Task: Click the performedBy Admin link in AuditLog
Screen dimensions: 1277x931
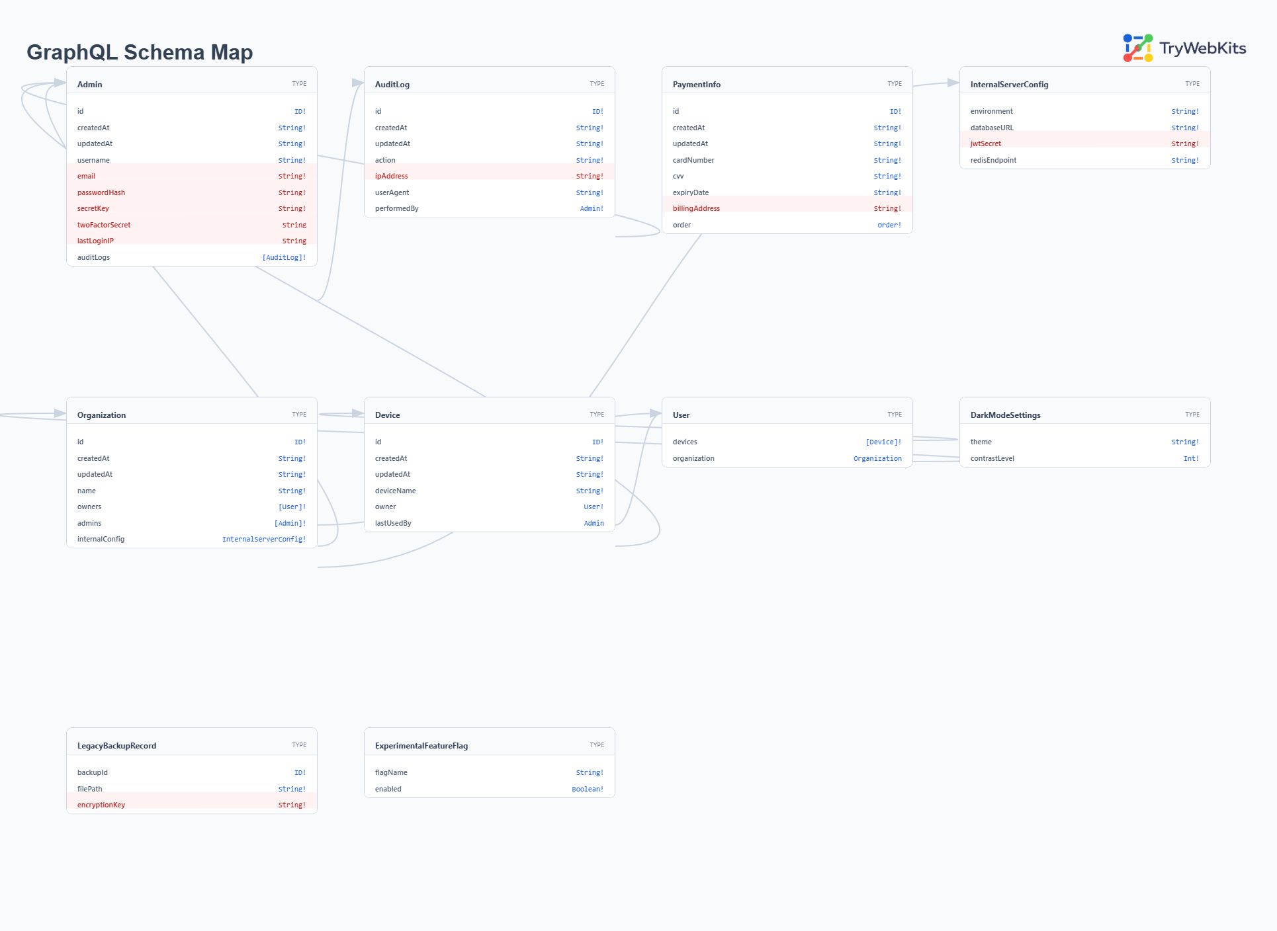Action: (x=591, y=208)
